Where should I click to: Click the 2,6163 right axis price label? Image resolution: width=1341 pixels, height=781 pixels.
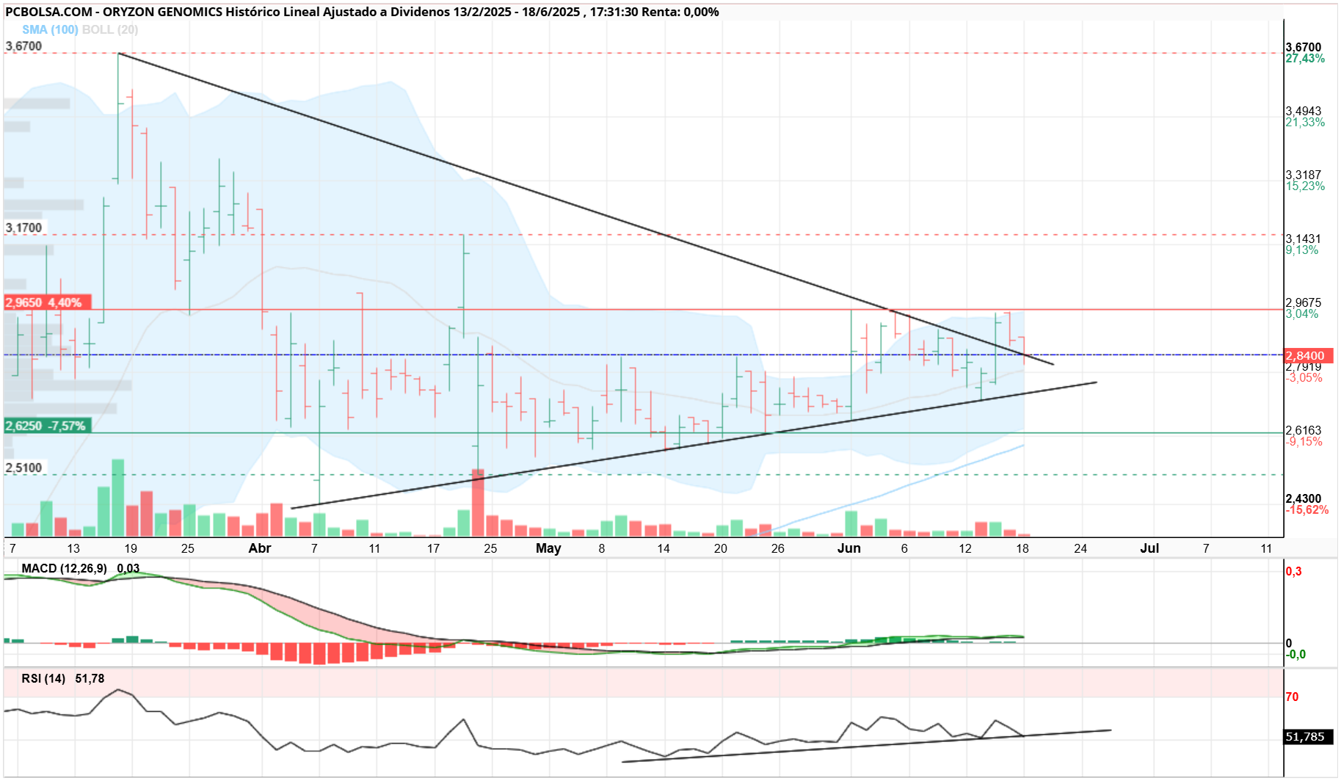pyautogui.click(x=1303, y=430)
